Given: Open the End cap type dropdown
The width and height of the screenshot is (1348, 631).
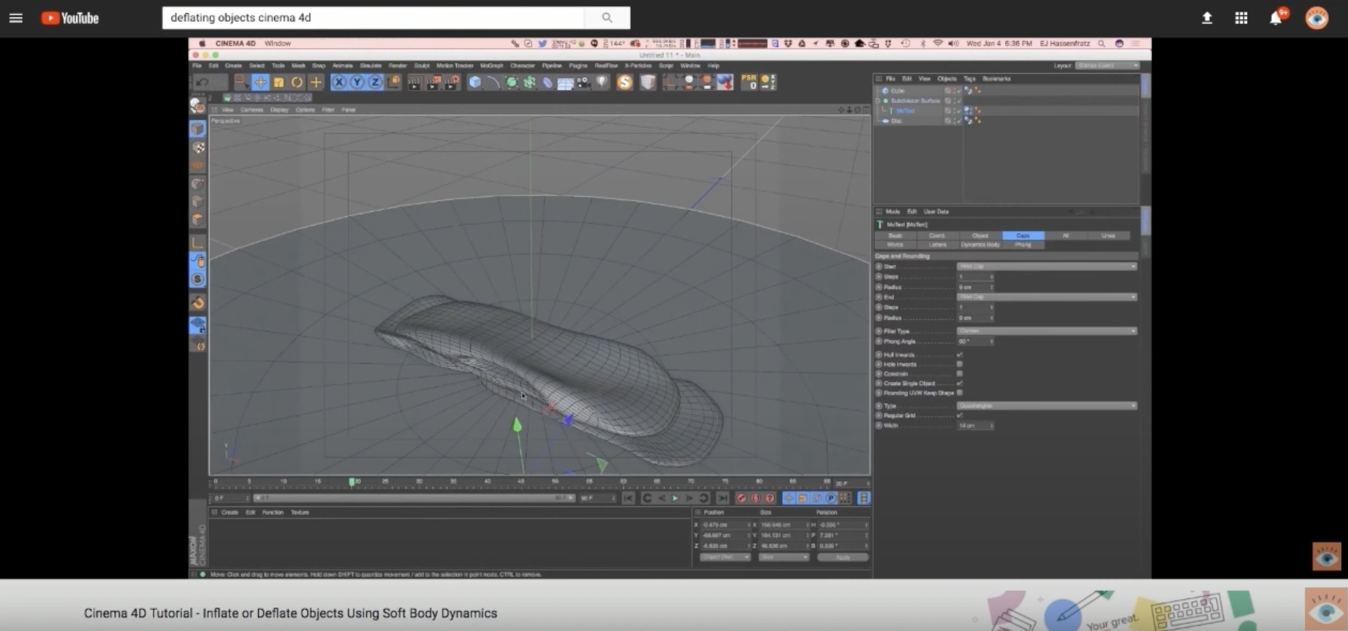Looking at the screenshot, I should pyautogui.click(x=1047, y=297).
